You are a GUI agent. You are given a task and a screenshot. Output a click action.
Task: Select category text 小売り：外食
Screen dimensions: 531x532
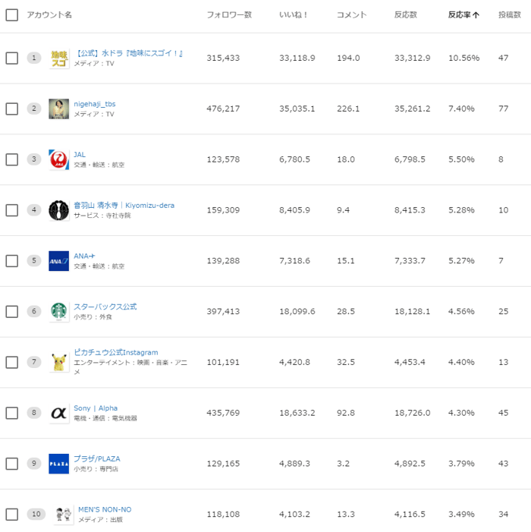(x=93, y=317)
